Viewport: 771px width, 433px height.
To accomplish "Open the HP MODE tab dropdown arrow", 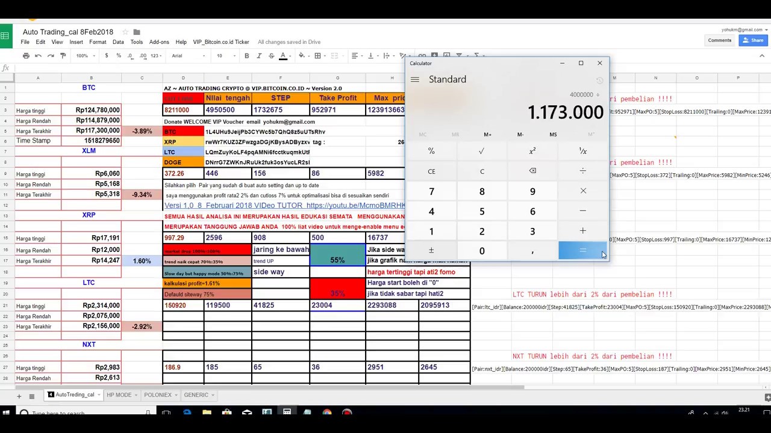I will point(136,395).
